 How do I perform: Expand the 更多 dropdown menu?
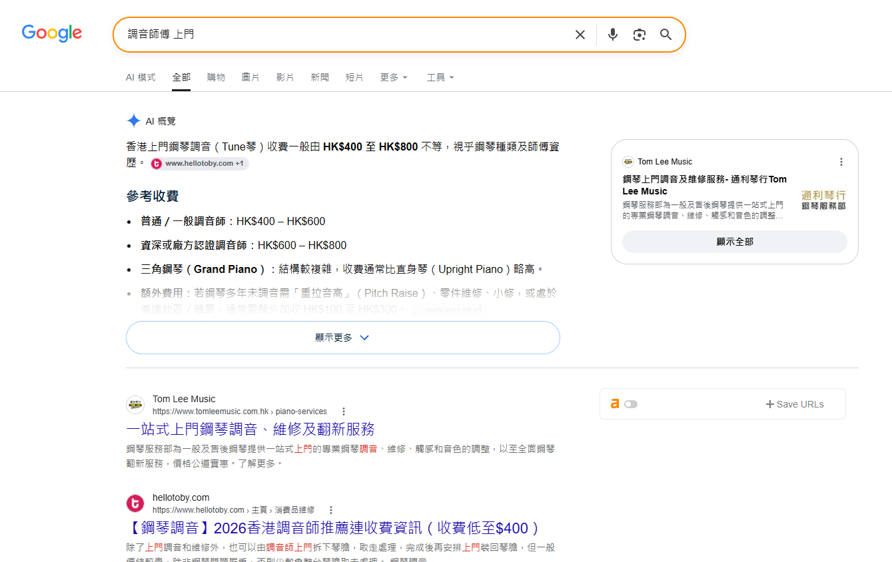click(394, 77)
